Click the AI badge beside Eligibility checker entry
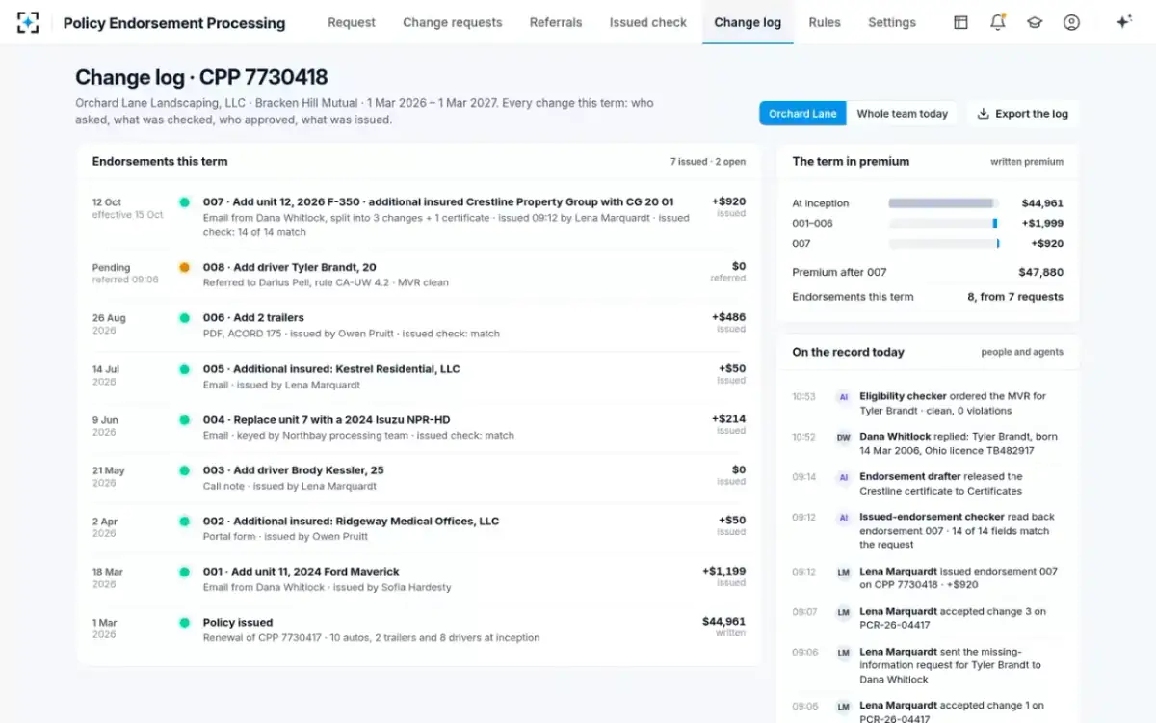 843,396
